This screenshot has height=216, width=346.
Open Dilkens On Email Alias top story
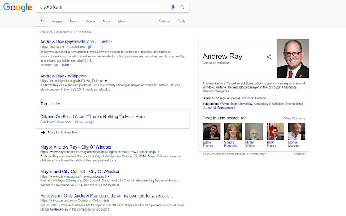click(x=93, y=117)
